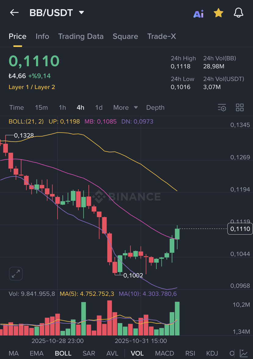Open chart settings icon
Screen dimensions: 253x359
pos(222,107)
